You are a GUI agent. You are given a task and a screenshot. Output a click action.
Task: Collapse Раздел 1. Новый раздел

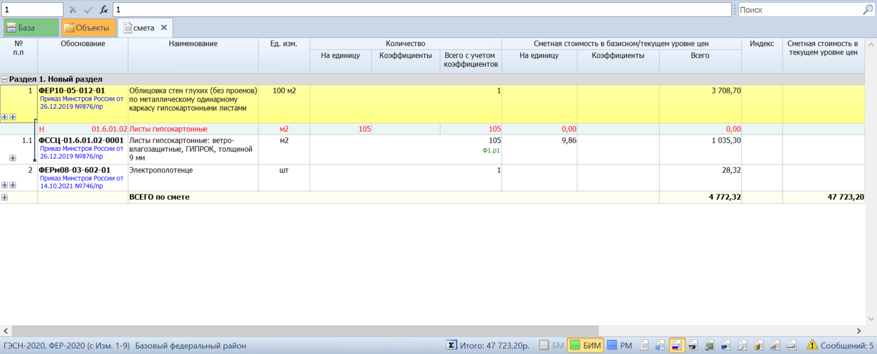[5, 79]
